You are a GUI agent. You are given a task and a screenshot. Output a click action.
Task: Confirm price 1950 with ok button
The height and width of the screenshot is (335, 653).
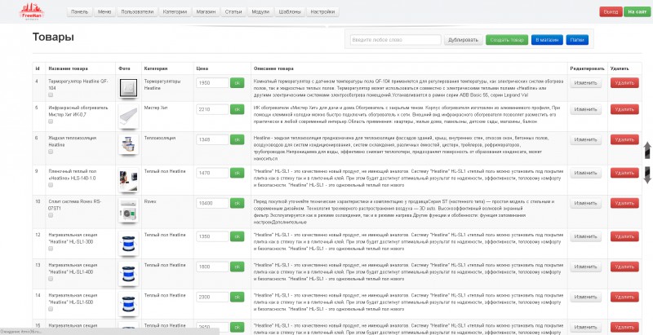237,82
